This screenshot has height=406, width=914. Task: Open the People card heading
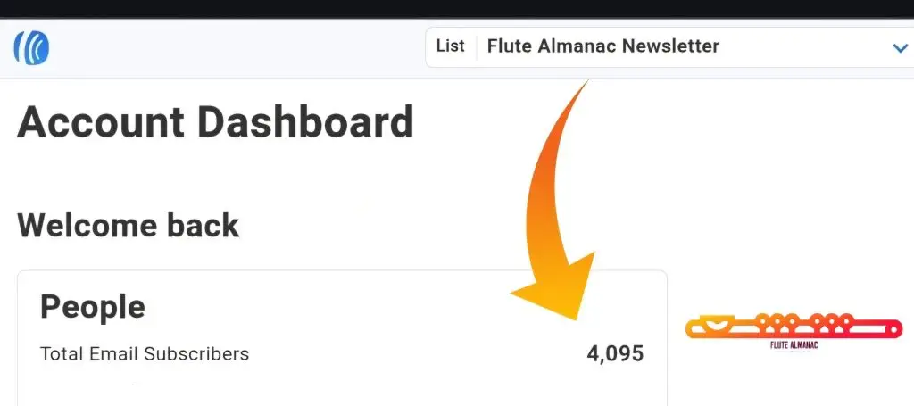pos(93,307)
